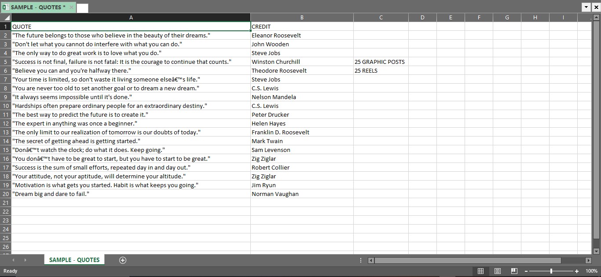601x277 pixels.
Task: Select the Sam Levenson cell
Action: [302, 150]
